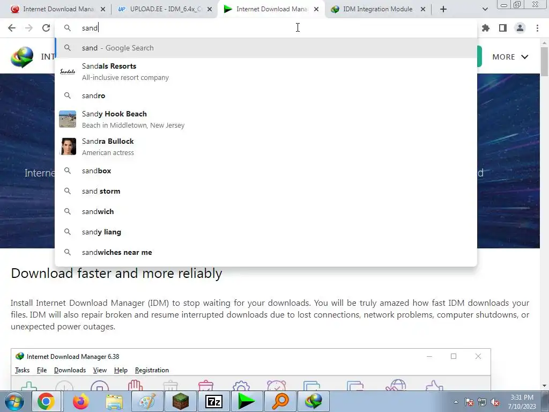This screenshot has width=549, height=412.
Task: Show hidden tray icons arrow
Action: coord(456,402)
